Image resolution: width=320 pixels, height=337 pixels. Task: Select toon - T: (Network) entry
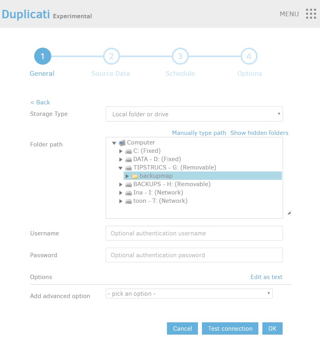[160, 201]
